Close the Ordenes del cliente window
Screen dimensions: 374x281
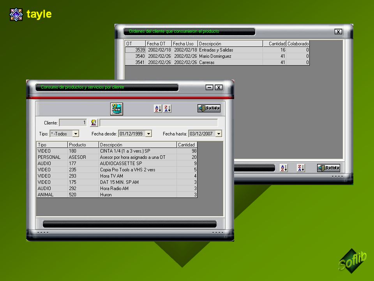pos(338,32)
